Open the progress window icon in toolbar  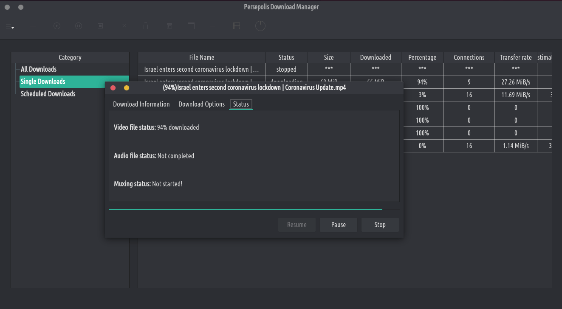pyautogui.click(x=191, y=26)
